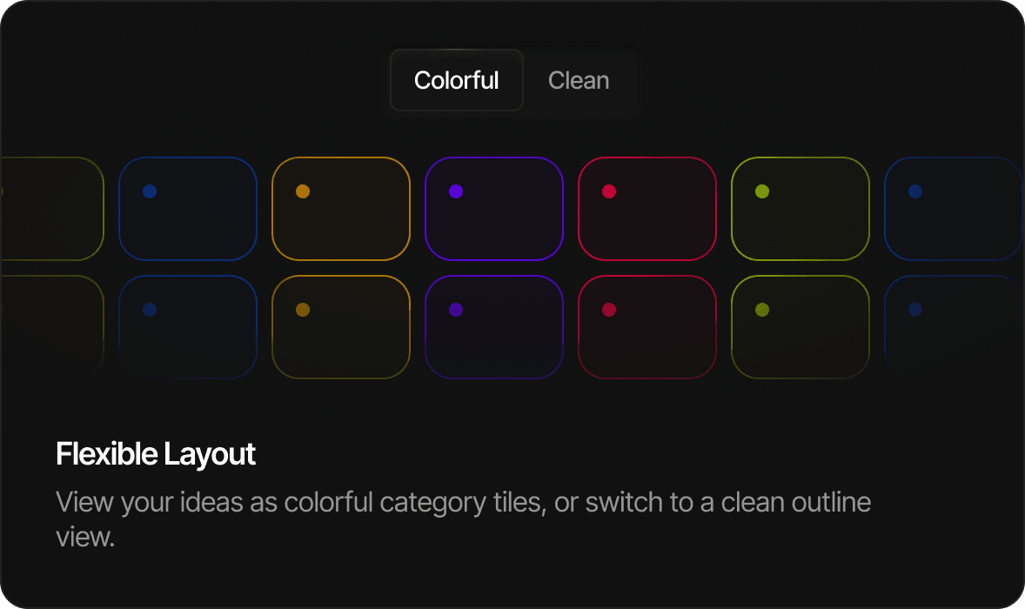
Task: Open the blue category tile
Action: pos(187,208)
